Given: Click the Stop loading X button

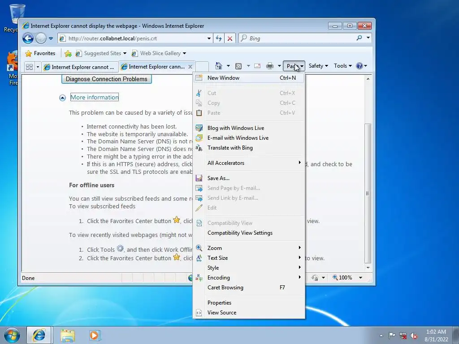Looking at the screenshot, I should pos(230,39).
